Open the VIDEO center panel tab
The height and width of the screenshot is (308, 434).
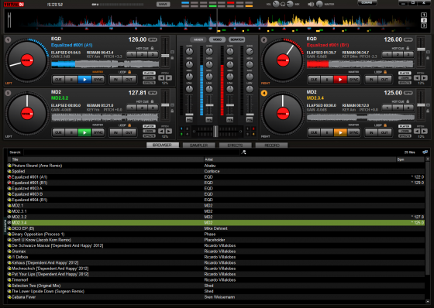217,39
